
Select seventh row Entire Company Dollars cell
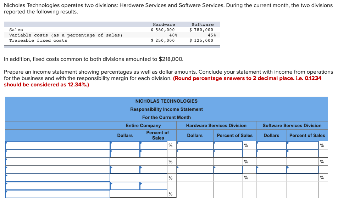pos(125,194)
